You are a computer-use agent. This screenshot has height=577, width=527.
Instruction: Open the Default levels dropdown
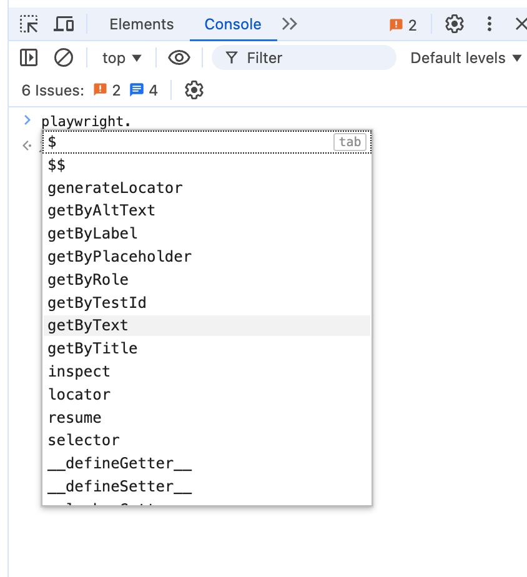466,58
